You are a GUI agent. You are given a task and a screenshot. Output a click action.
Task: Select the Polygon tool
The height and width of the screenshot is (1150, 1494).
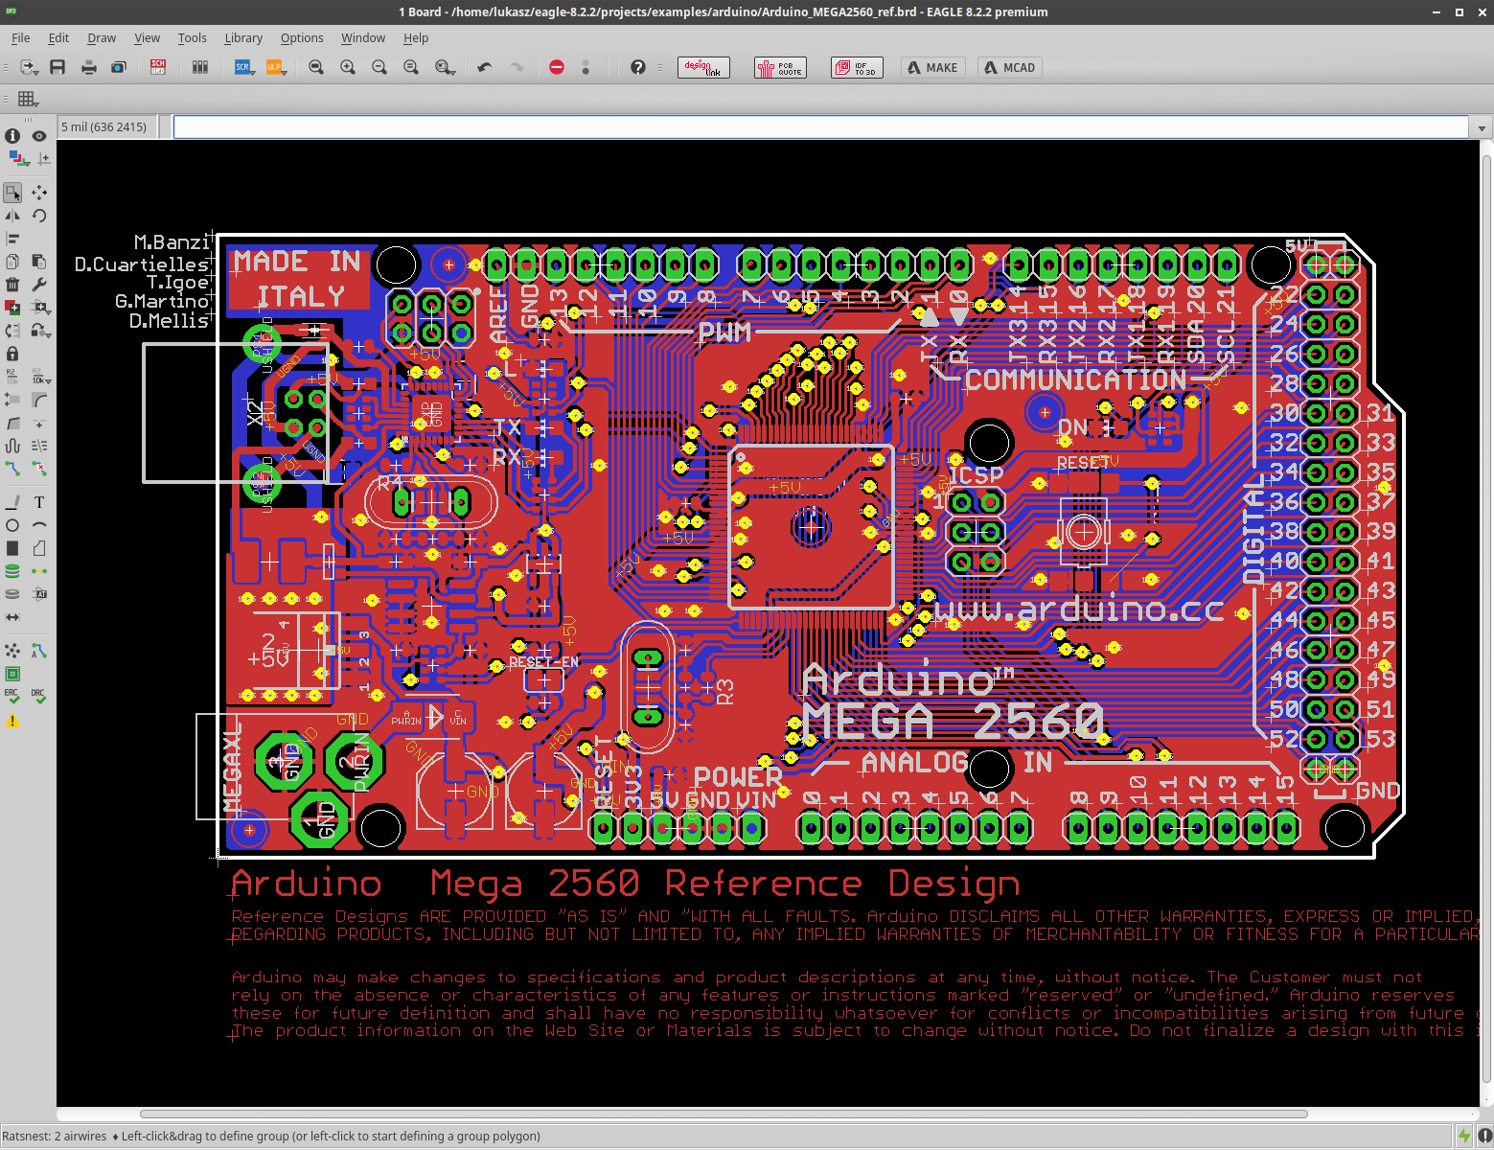pyautogui.click(x=39, y=548)
